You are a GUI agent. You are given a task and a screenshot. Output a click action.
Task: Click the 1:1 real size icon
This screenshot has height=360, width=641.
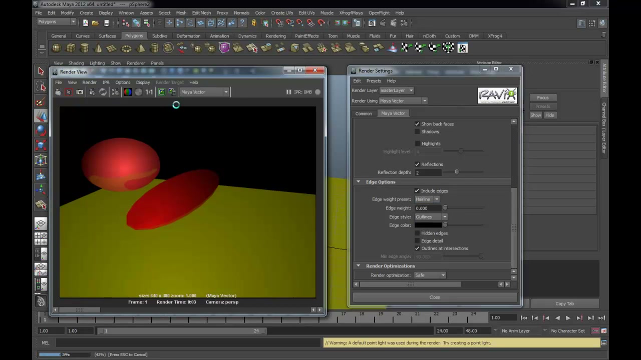[x=149, y=92]
